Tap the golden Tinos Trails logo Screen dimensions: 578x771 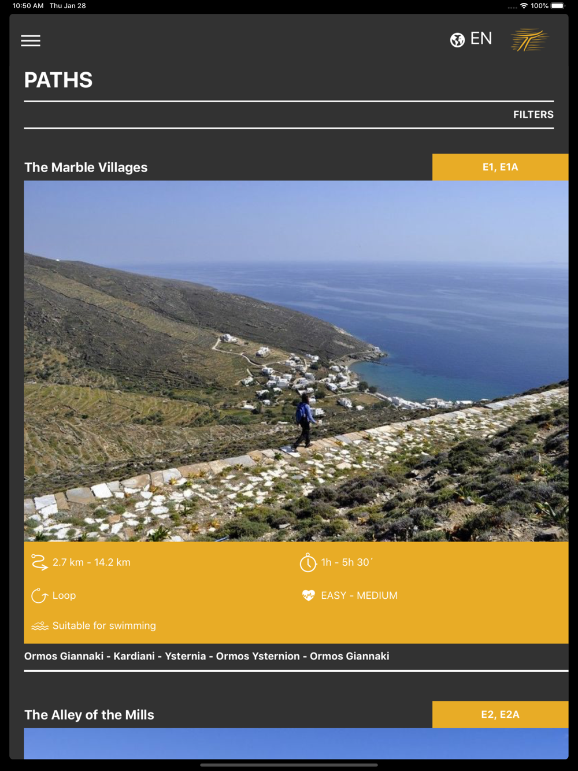[529, 40]
